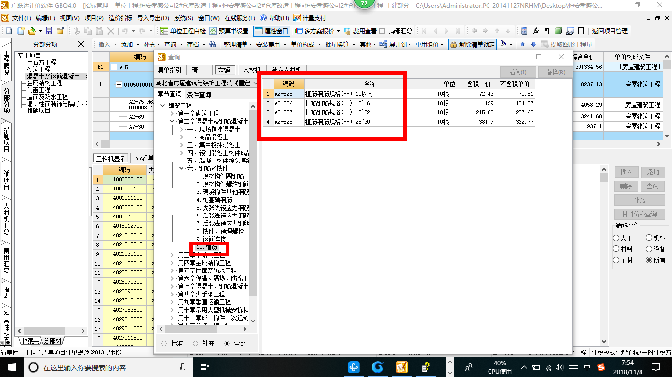Open the 整理清单 dropdown
Image resolution: width=672 pixels, height=377 pixels.
click(237, 44)
